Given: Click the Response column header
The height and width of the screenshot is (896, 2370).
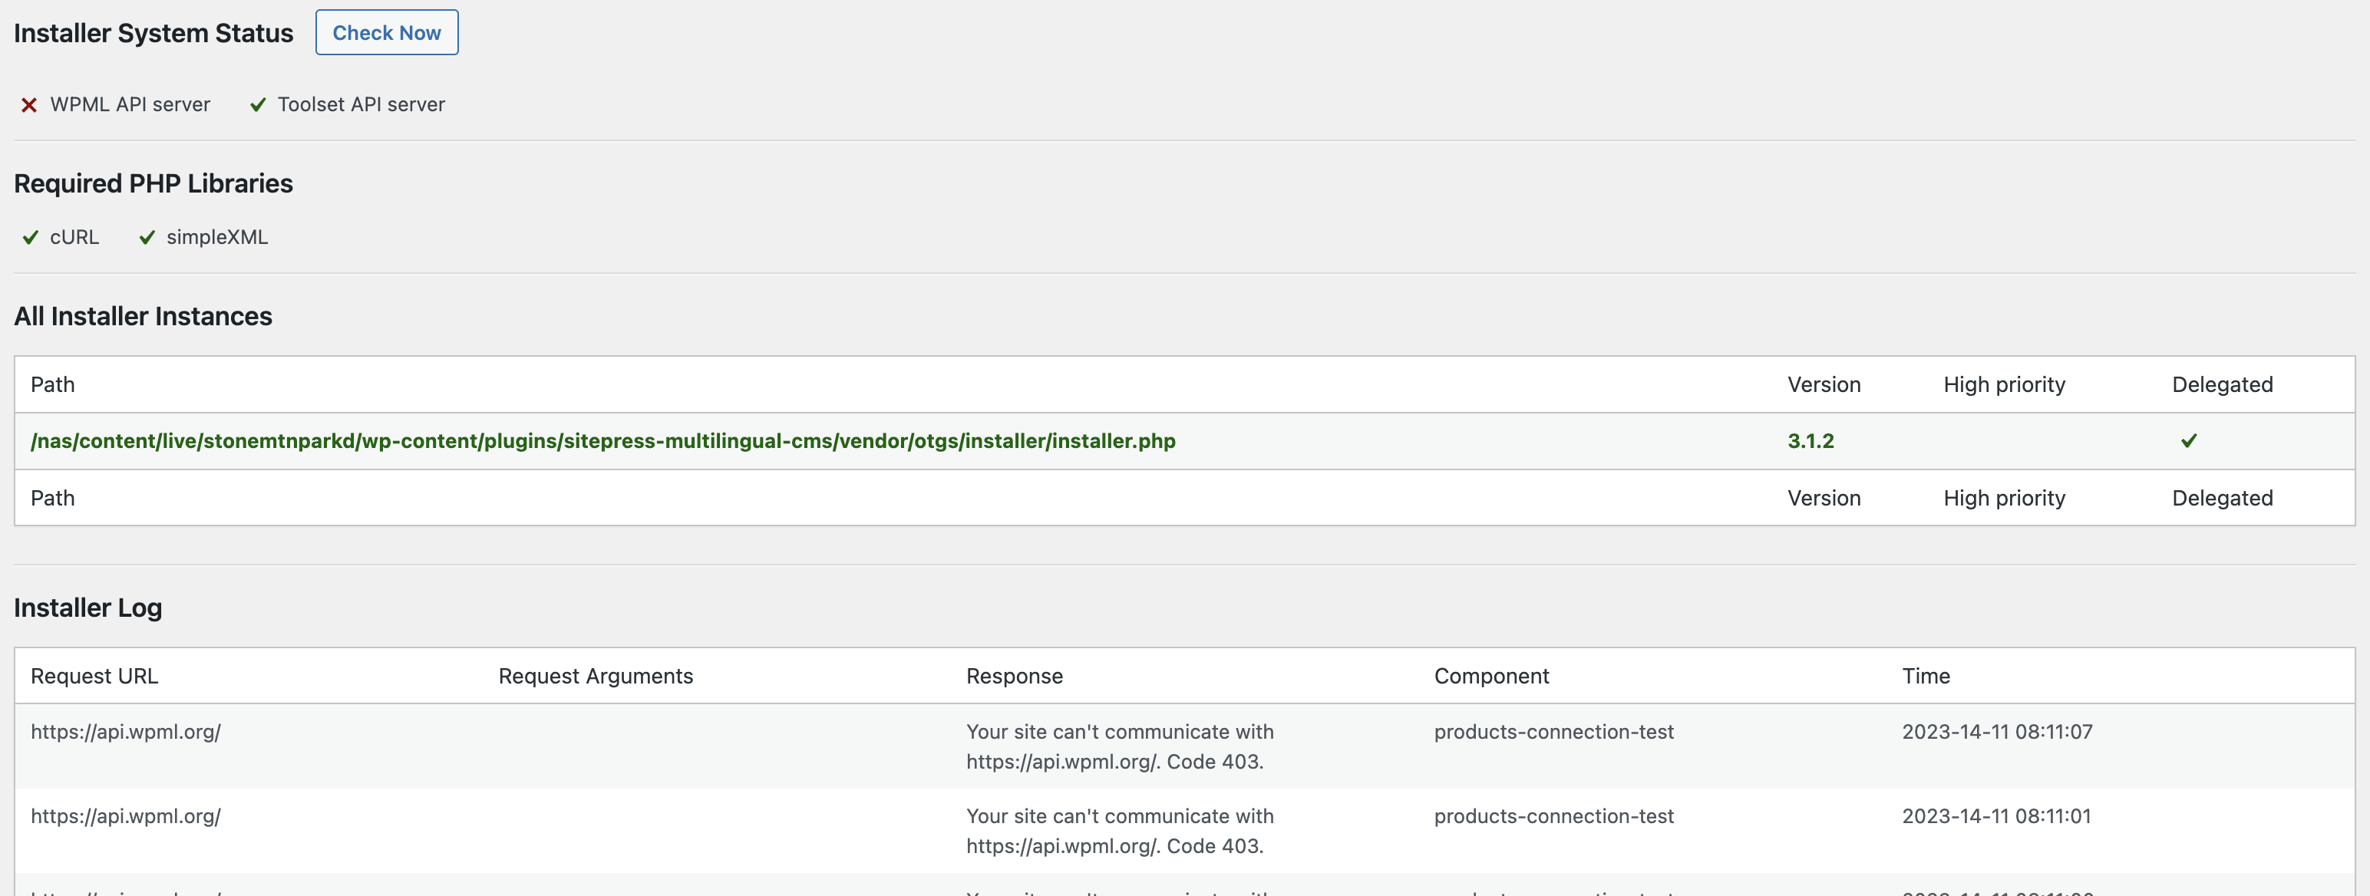Looking at the screenshot, I should coord(1014,676).
